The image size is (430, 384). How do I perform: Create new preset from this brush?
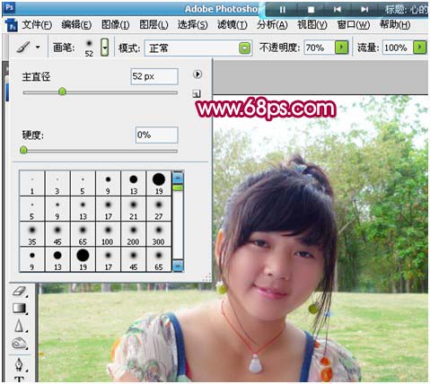pos(197,94)
